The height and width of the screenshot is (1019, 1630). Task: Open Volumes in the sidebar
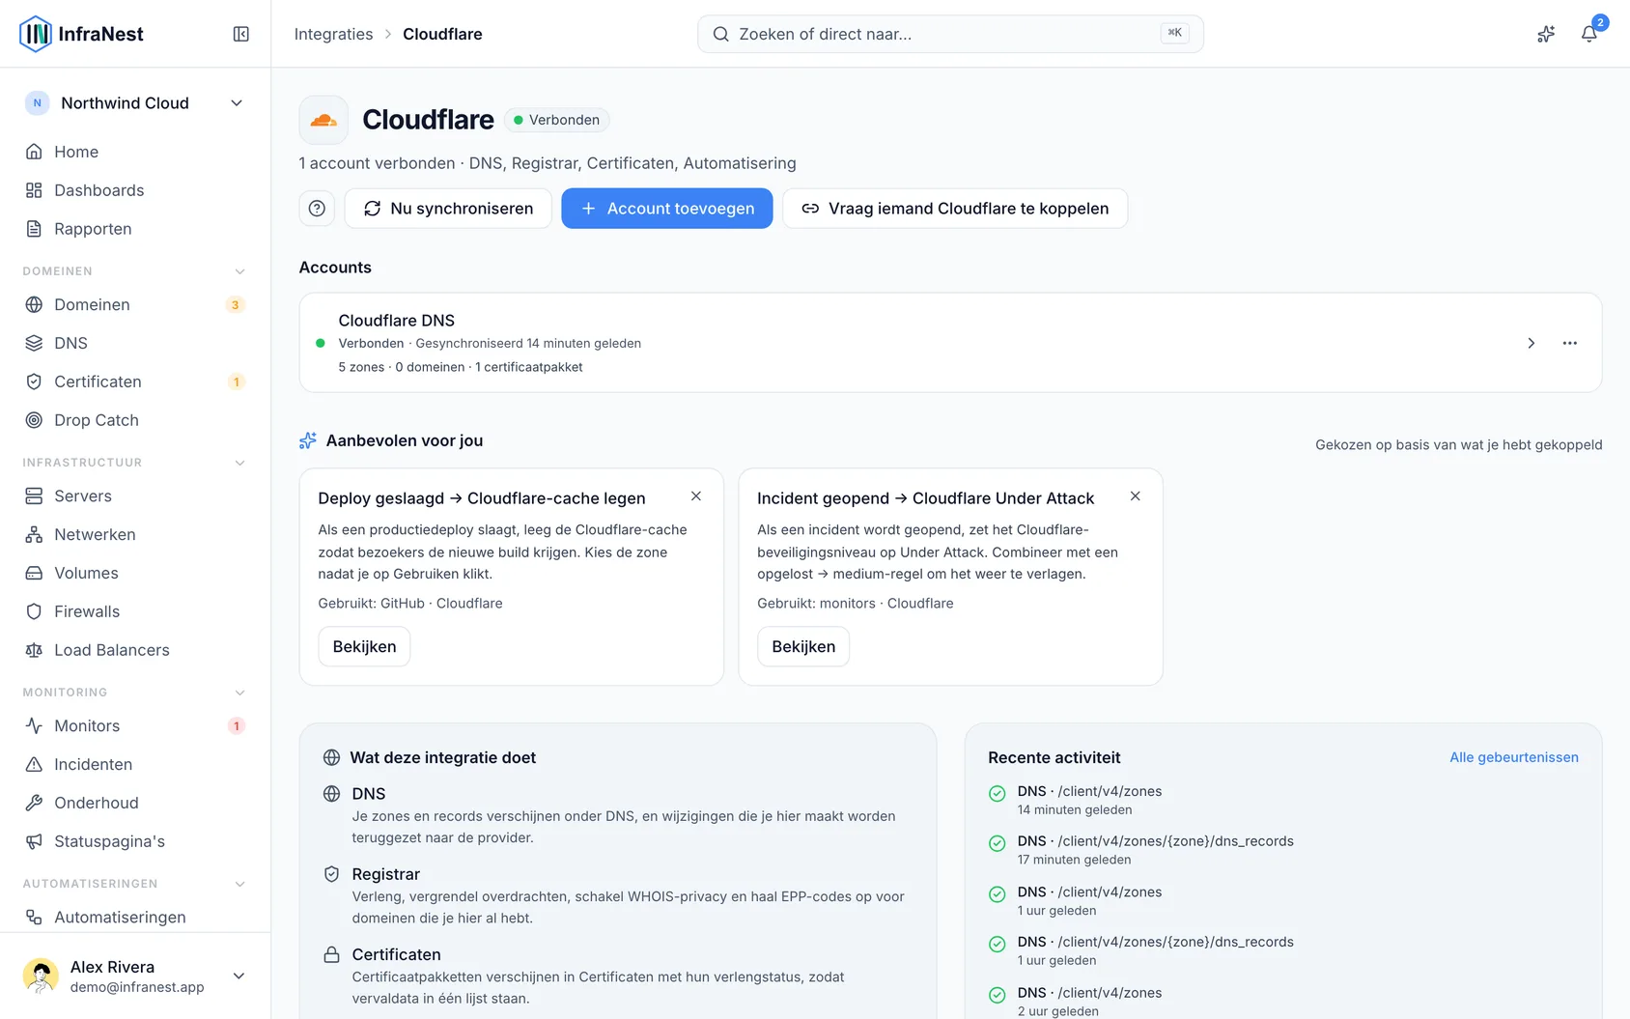coord(135,573)
